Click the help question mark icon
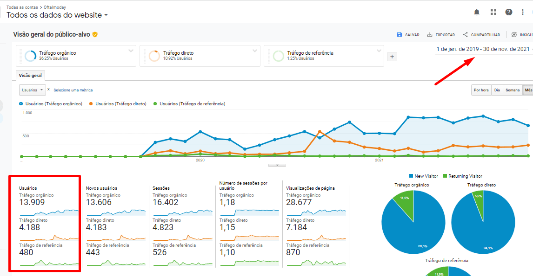533x276 pixels. tap(509, 12)
